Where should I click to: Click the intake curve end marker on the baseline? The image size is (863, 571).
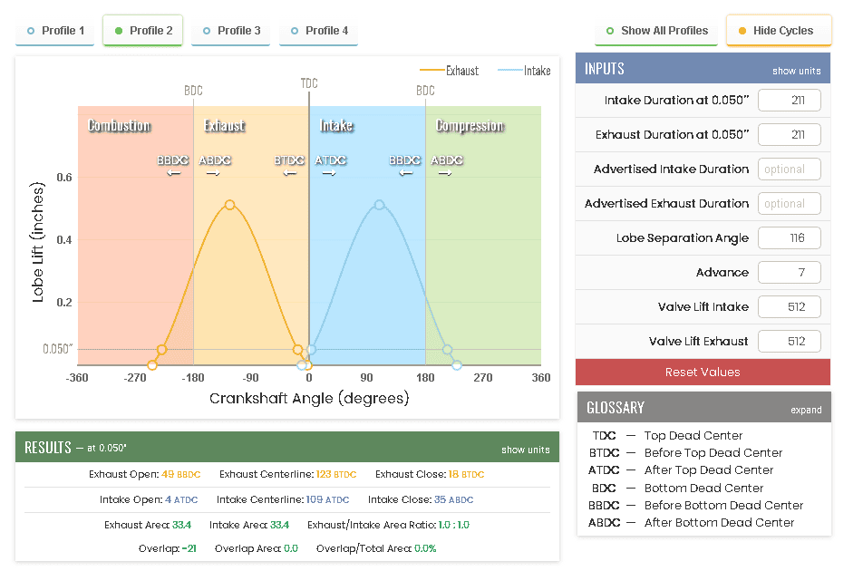click(457, 364)
